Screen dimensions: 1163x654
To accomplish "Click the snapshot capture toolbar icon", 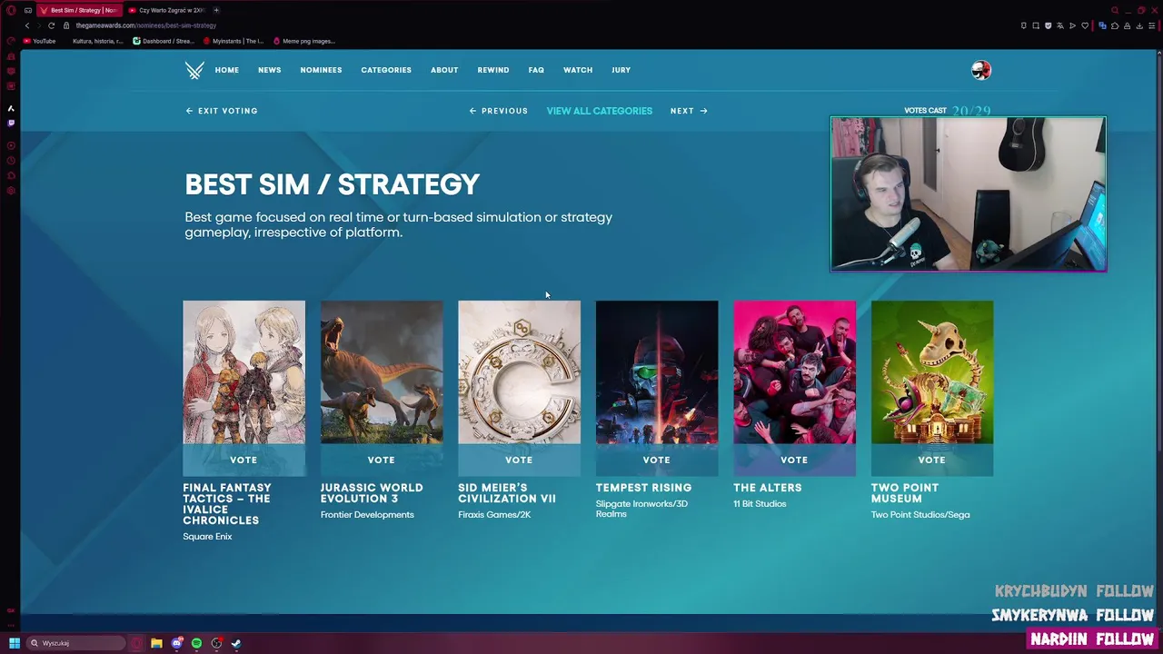I will pos(1036,25).
